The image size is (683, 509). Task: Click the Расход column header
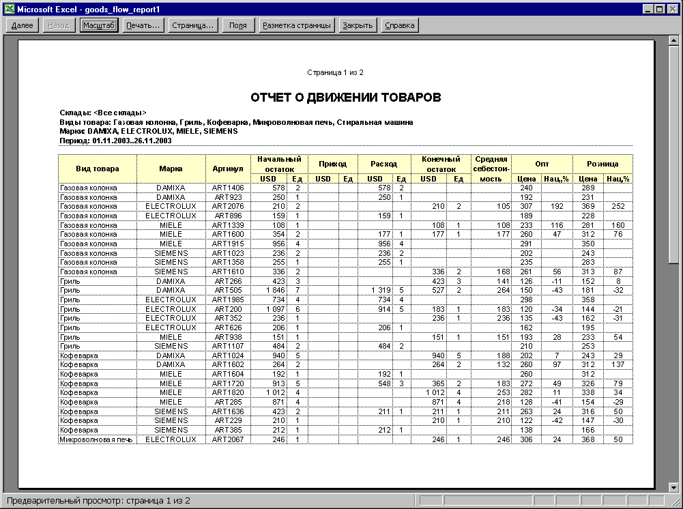pos(383,164)
